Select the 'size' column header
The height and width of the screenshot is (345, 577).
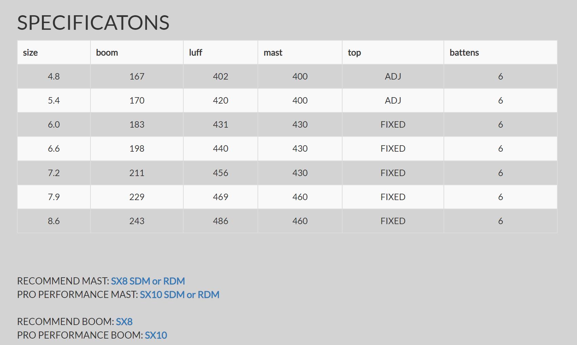tap(54, 52)
